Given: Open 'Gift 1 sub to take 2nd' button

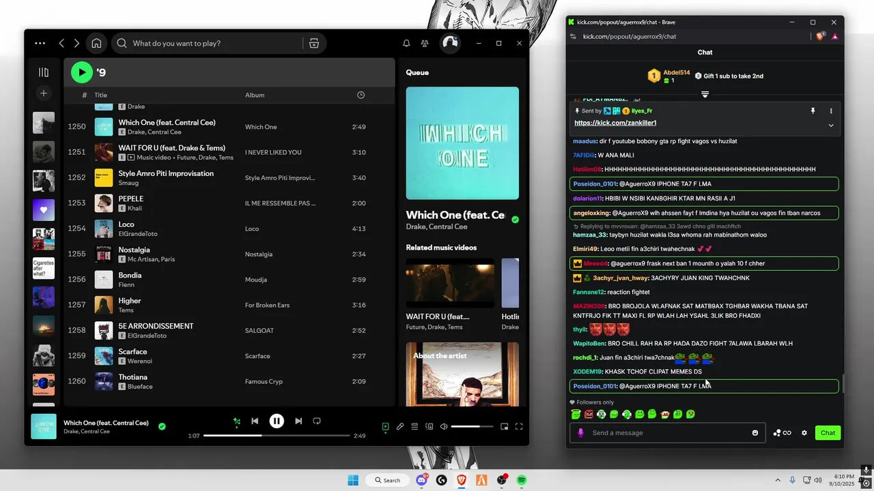Looking at the screenshot, I should tap(729, 76).
